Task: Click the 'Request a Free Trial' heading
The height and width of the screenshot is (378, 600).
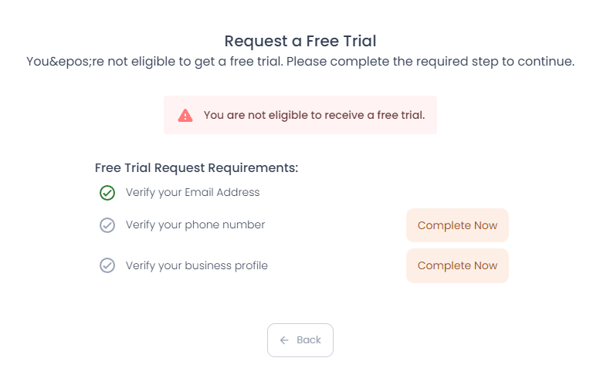Action: point(300,41)
